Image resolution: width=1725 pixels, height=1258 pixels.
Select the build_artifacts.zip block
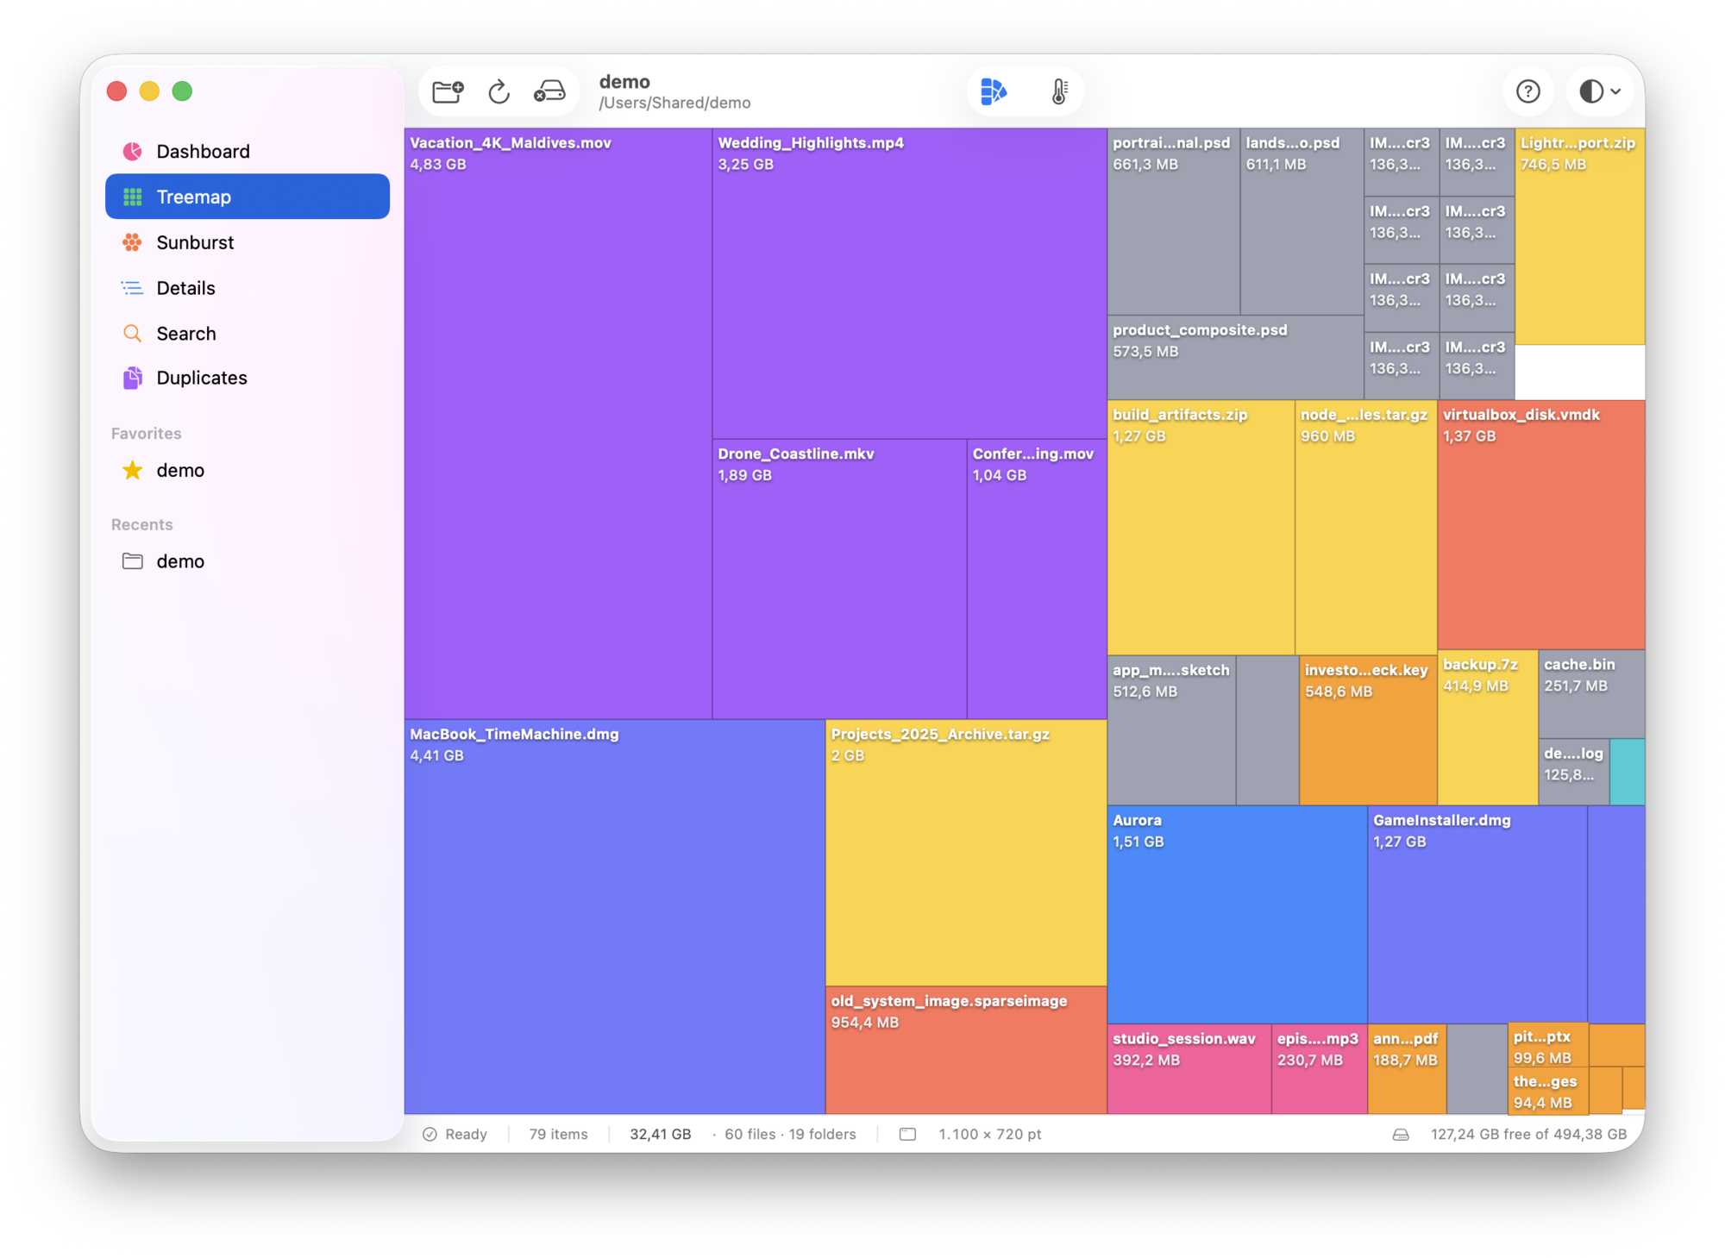point(1201,527)
